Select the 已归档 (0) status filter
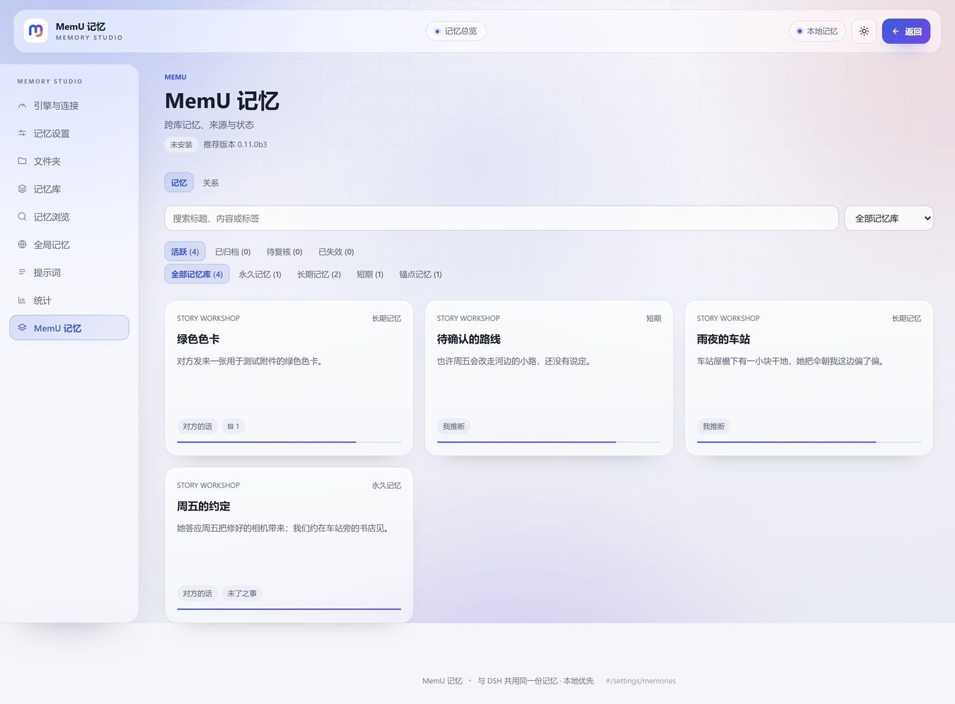 pyautogui.click(x=233, y=252)
